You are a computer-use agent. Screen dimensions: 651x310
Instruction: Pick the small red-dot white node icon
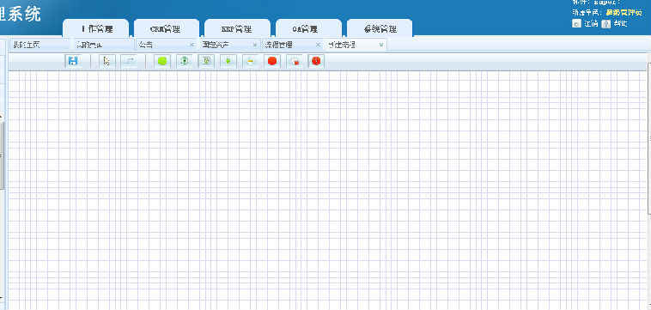pos(295,61)
